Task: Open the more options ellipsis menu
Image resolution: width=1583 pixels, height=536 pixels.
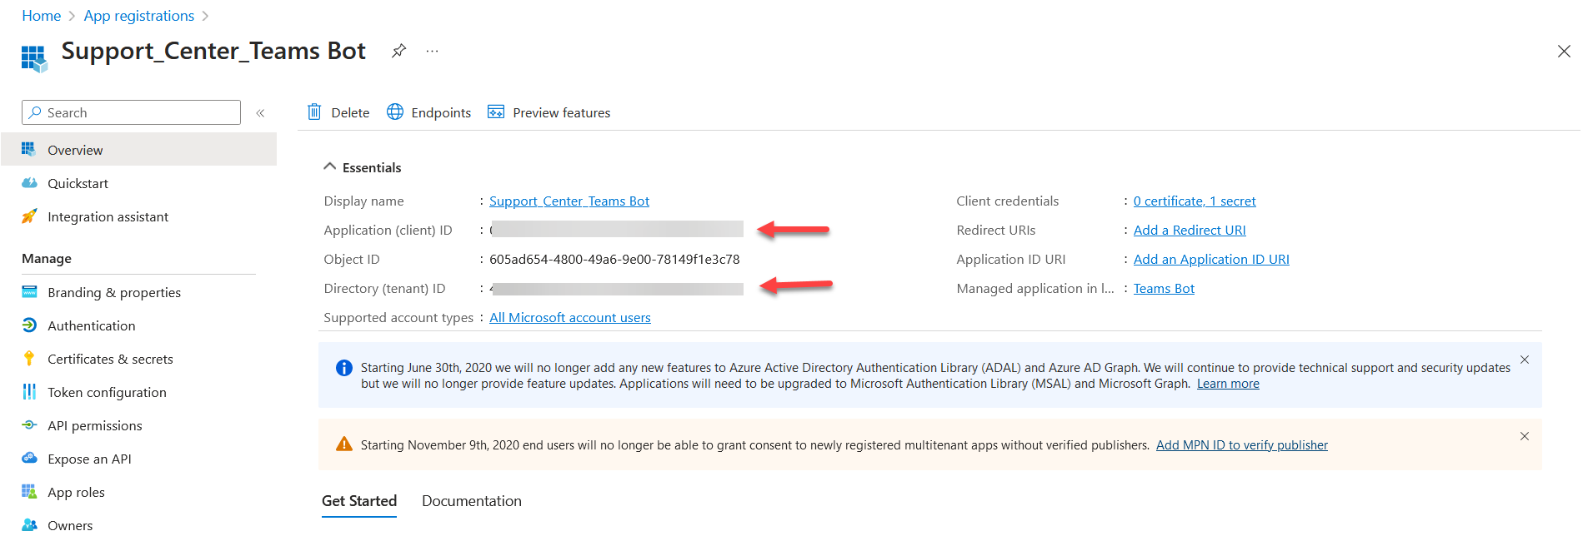Action: point(432,51)
